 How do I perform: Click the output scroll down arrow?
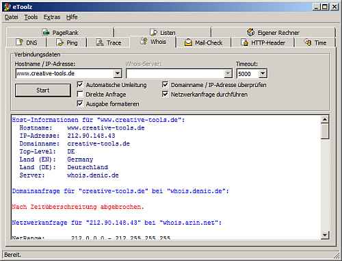point(325,234)
